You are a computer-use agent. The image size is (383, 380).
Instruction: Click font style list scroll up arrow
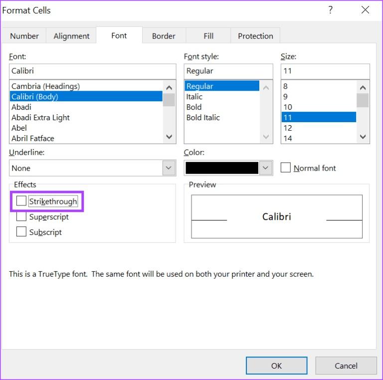pyautogui.click(x=266, y=87)
